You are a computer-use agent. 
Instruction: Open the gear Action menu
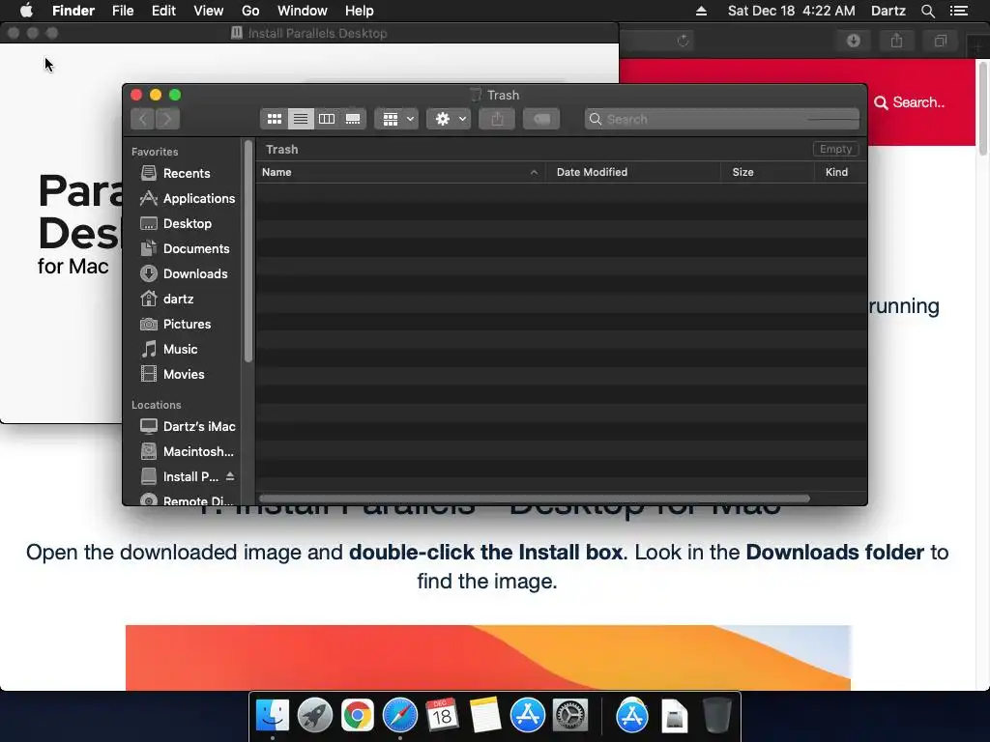449,119
